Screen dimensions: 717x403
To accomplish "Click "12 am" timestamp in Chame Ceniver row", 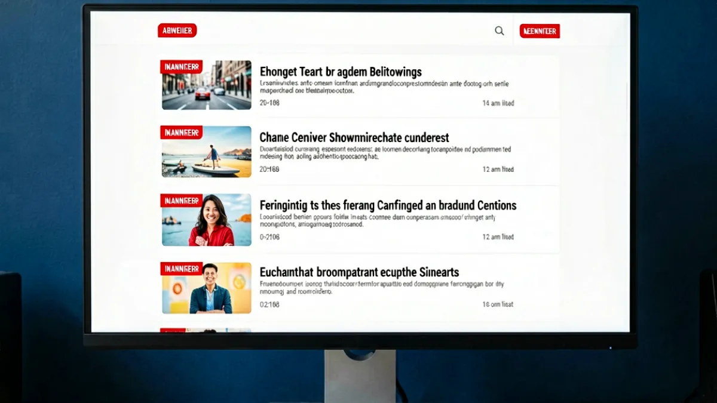I will 498,170.
